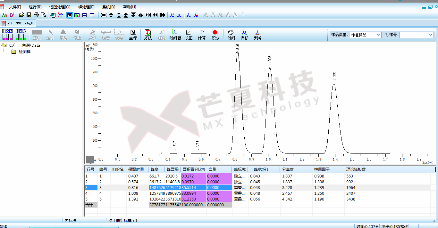The height and width of the screenshot is (228, 438).
Task: Click the greyed 组份 component tool
Action: point(161,35)
